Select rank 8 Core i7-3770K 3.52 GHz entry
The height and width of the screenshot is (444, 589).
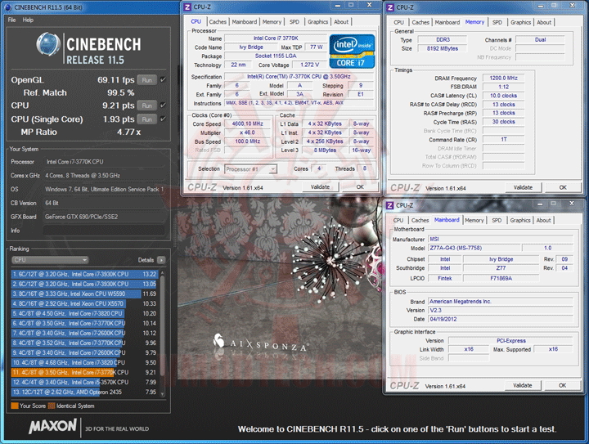click(84, 343)
